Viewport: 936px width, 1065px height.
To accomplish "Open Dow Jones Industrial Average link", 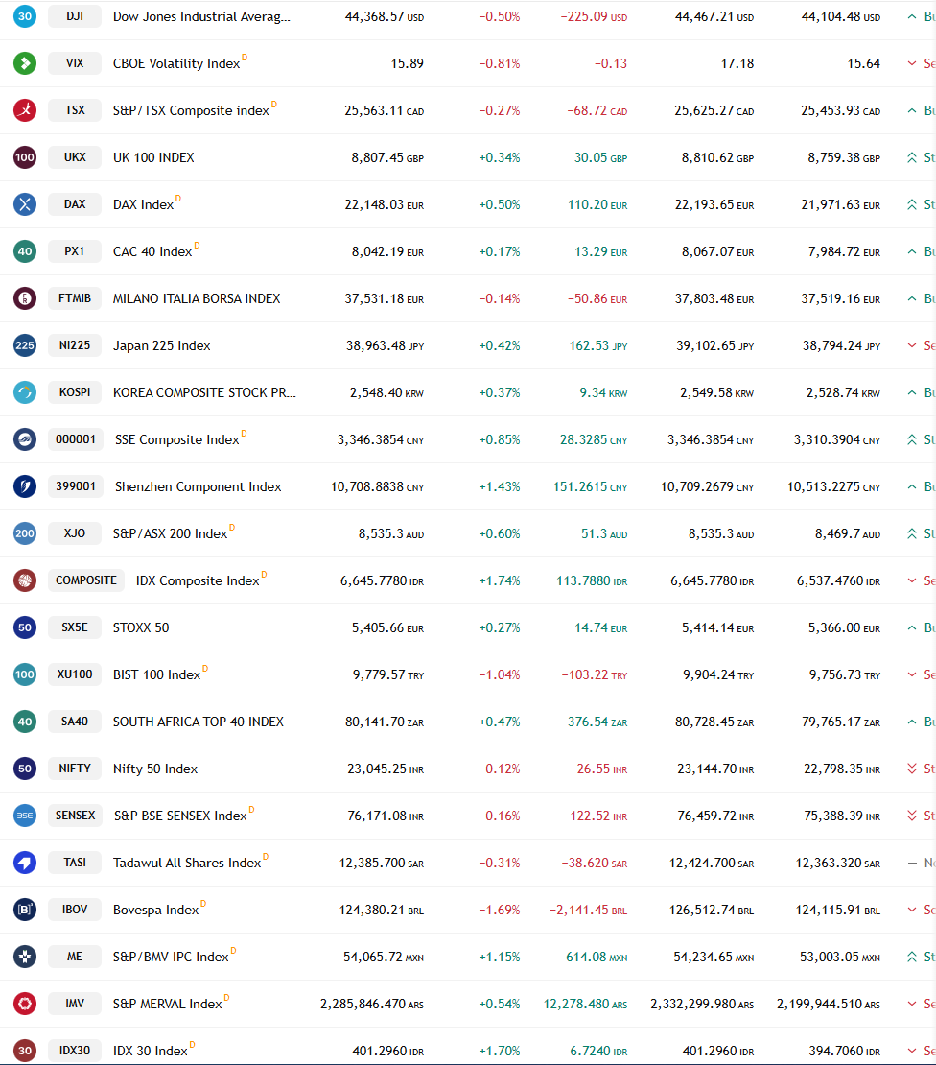I will 201,17.
